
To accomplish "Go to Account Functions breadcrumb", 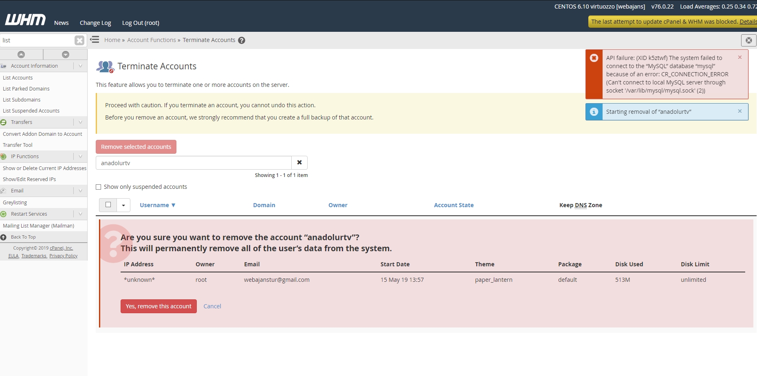I will (152, 40).
